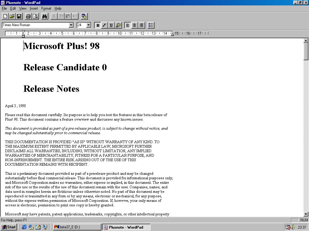Click the Release Candidate 0 heading

point(65,67)
